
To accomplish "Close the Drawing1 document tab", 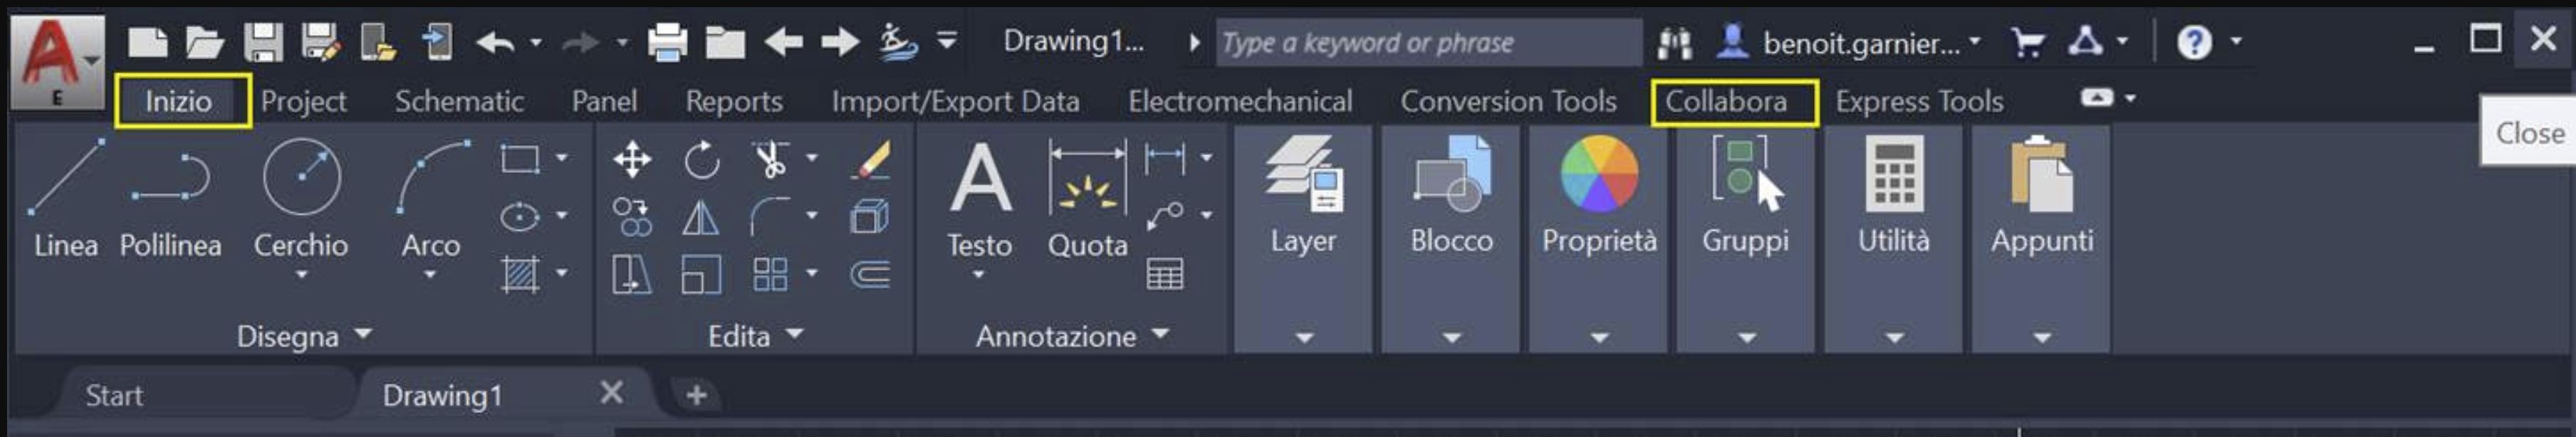I will tap(611, 393).
